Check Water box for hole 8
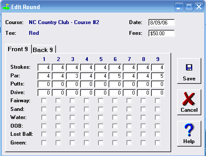Screen dimensions: 206x156 pos(143,117)
